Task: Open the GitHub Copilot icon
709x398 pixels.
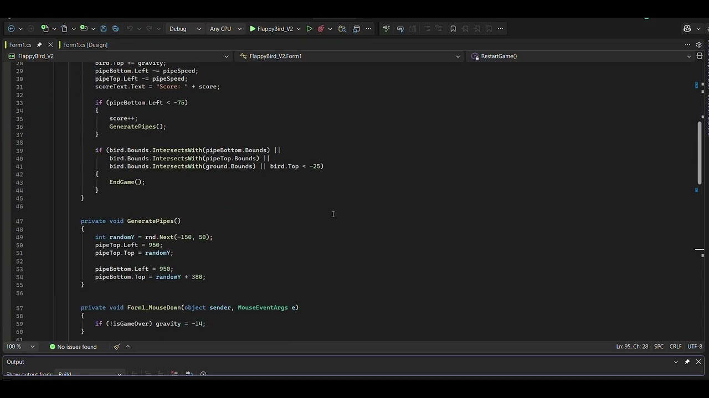Action: click(687, 29)
